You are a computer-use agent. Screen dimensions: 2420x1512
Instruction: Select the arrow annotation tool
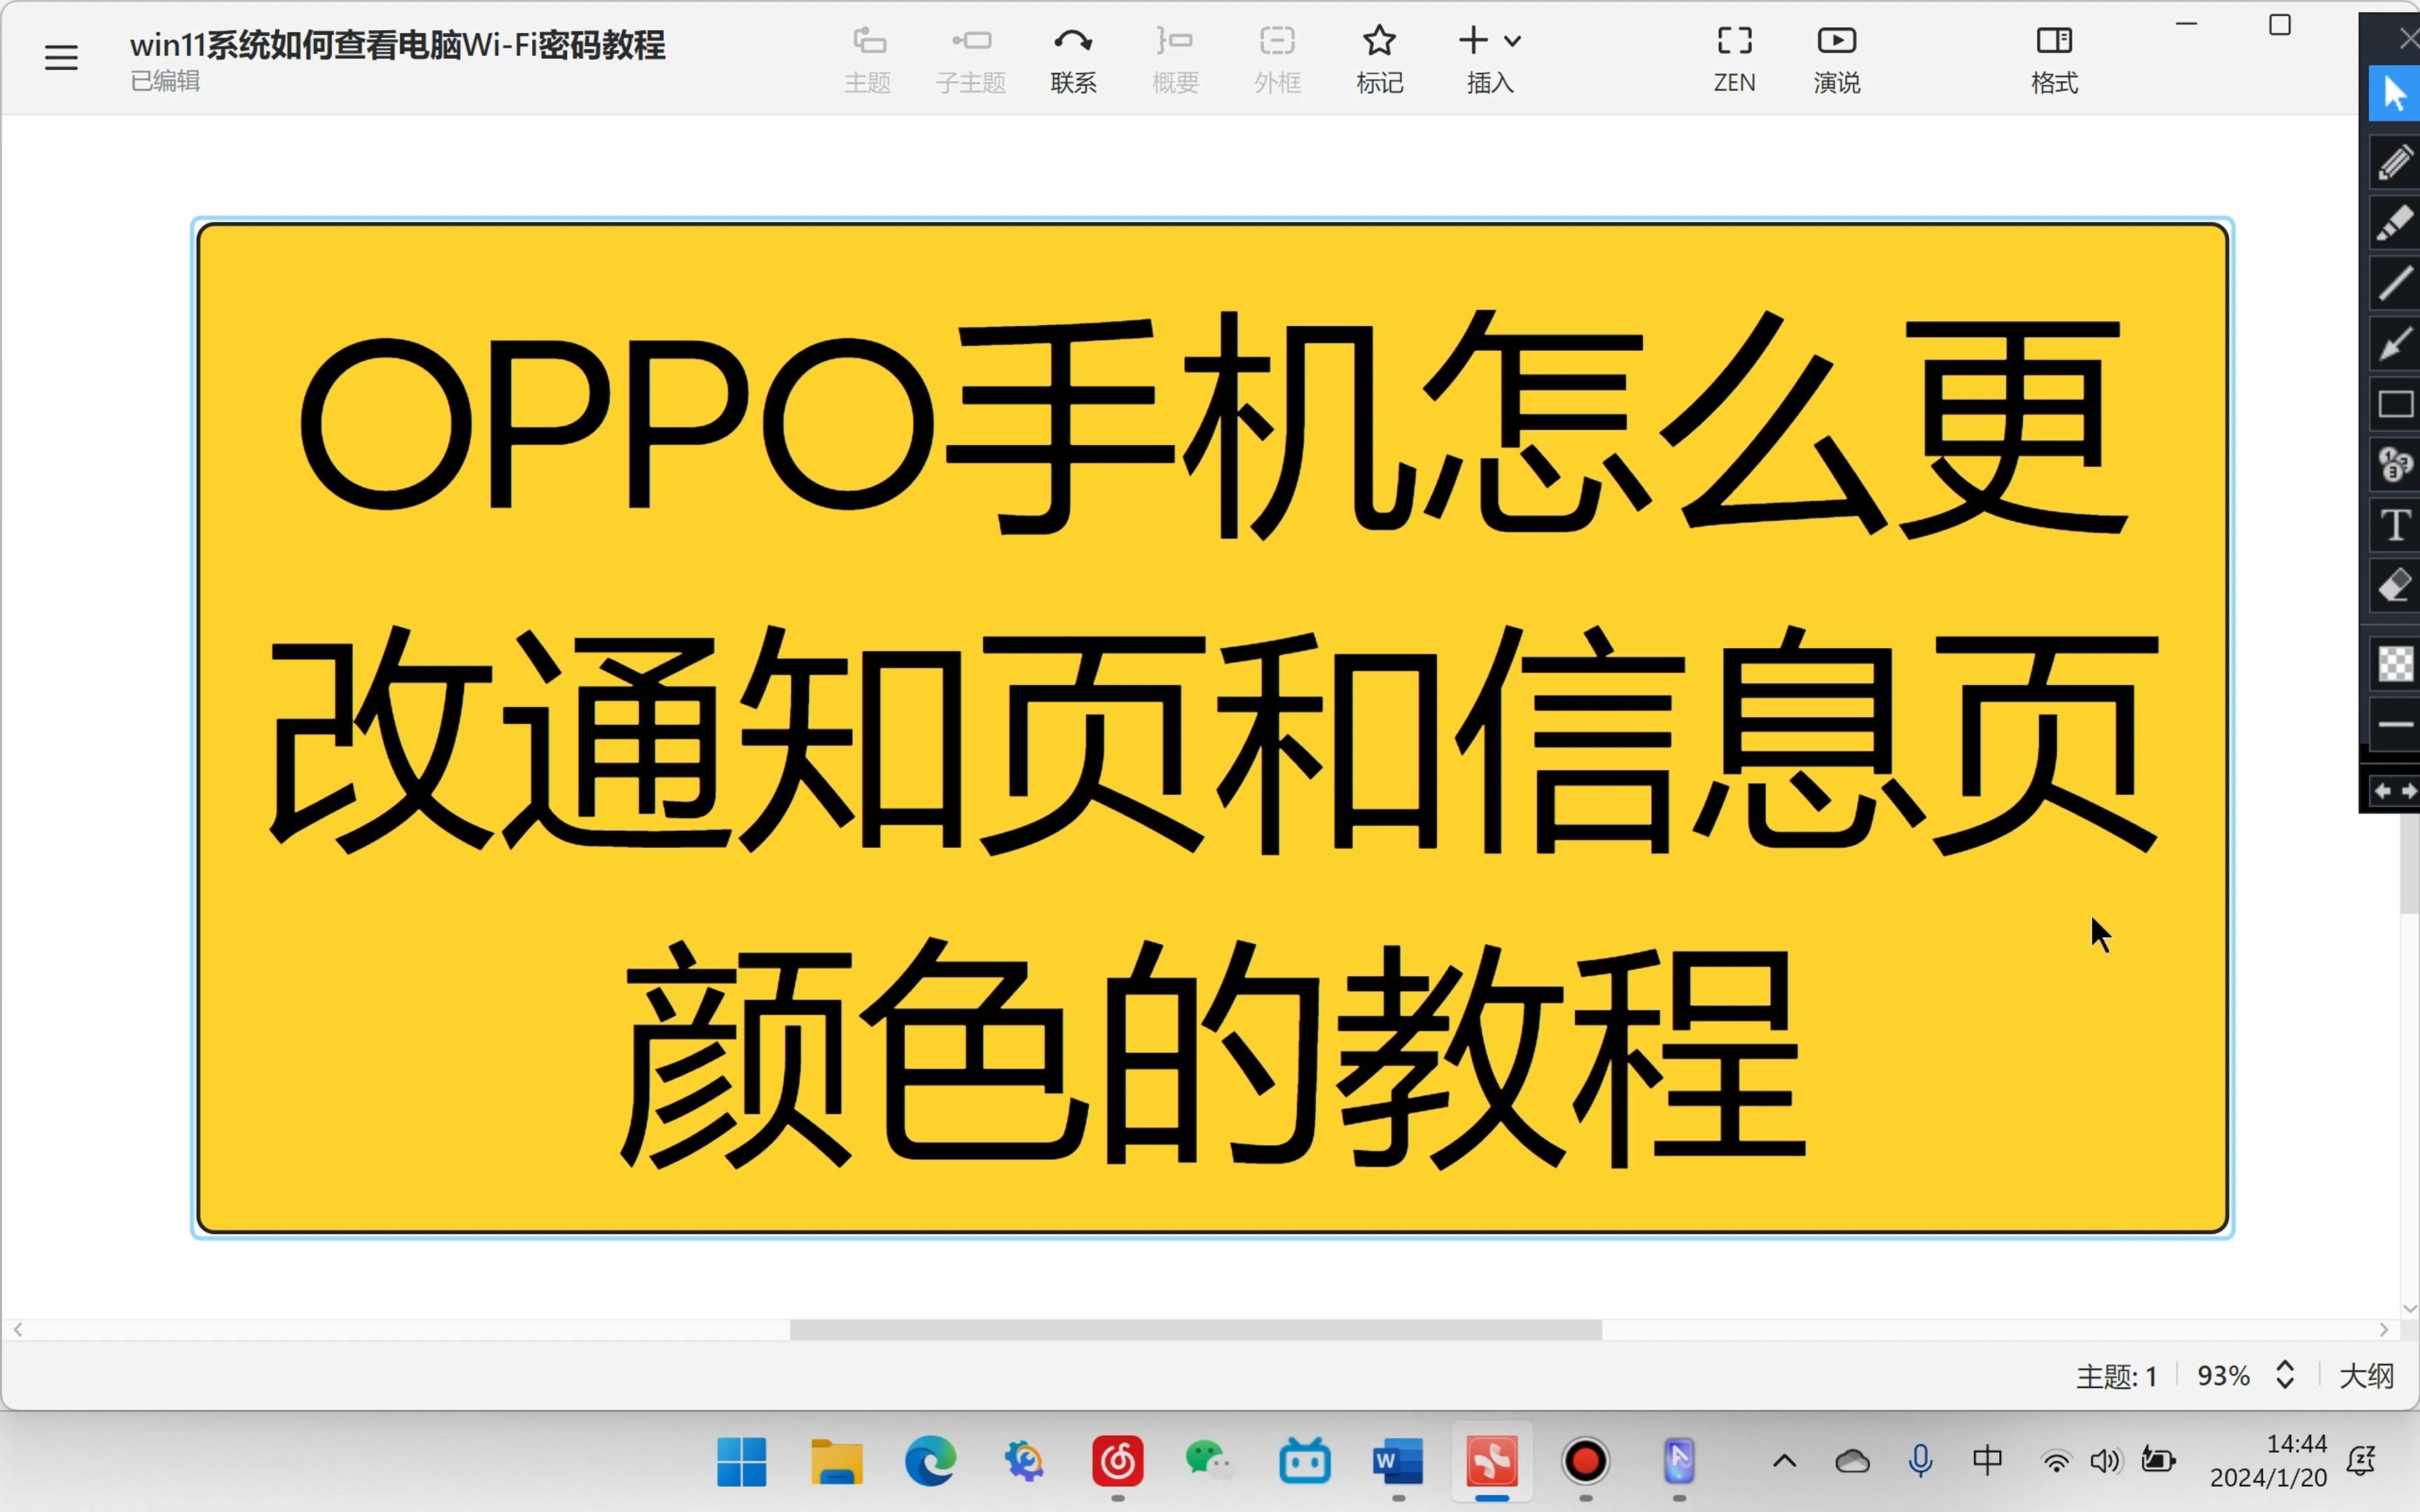point(2395,344)
